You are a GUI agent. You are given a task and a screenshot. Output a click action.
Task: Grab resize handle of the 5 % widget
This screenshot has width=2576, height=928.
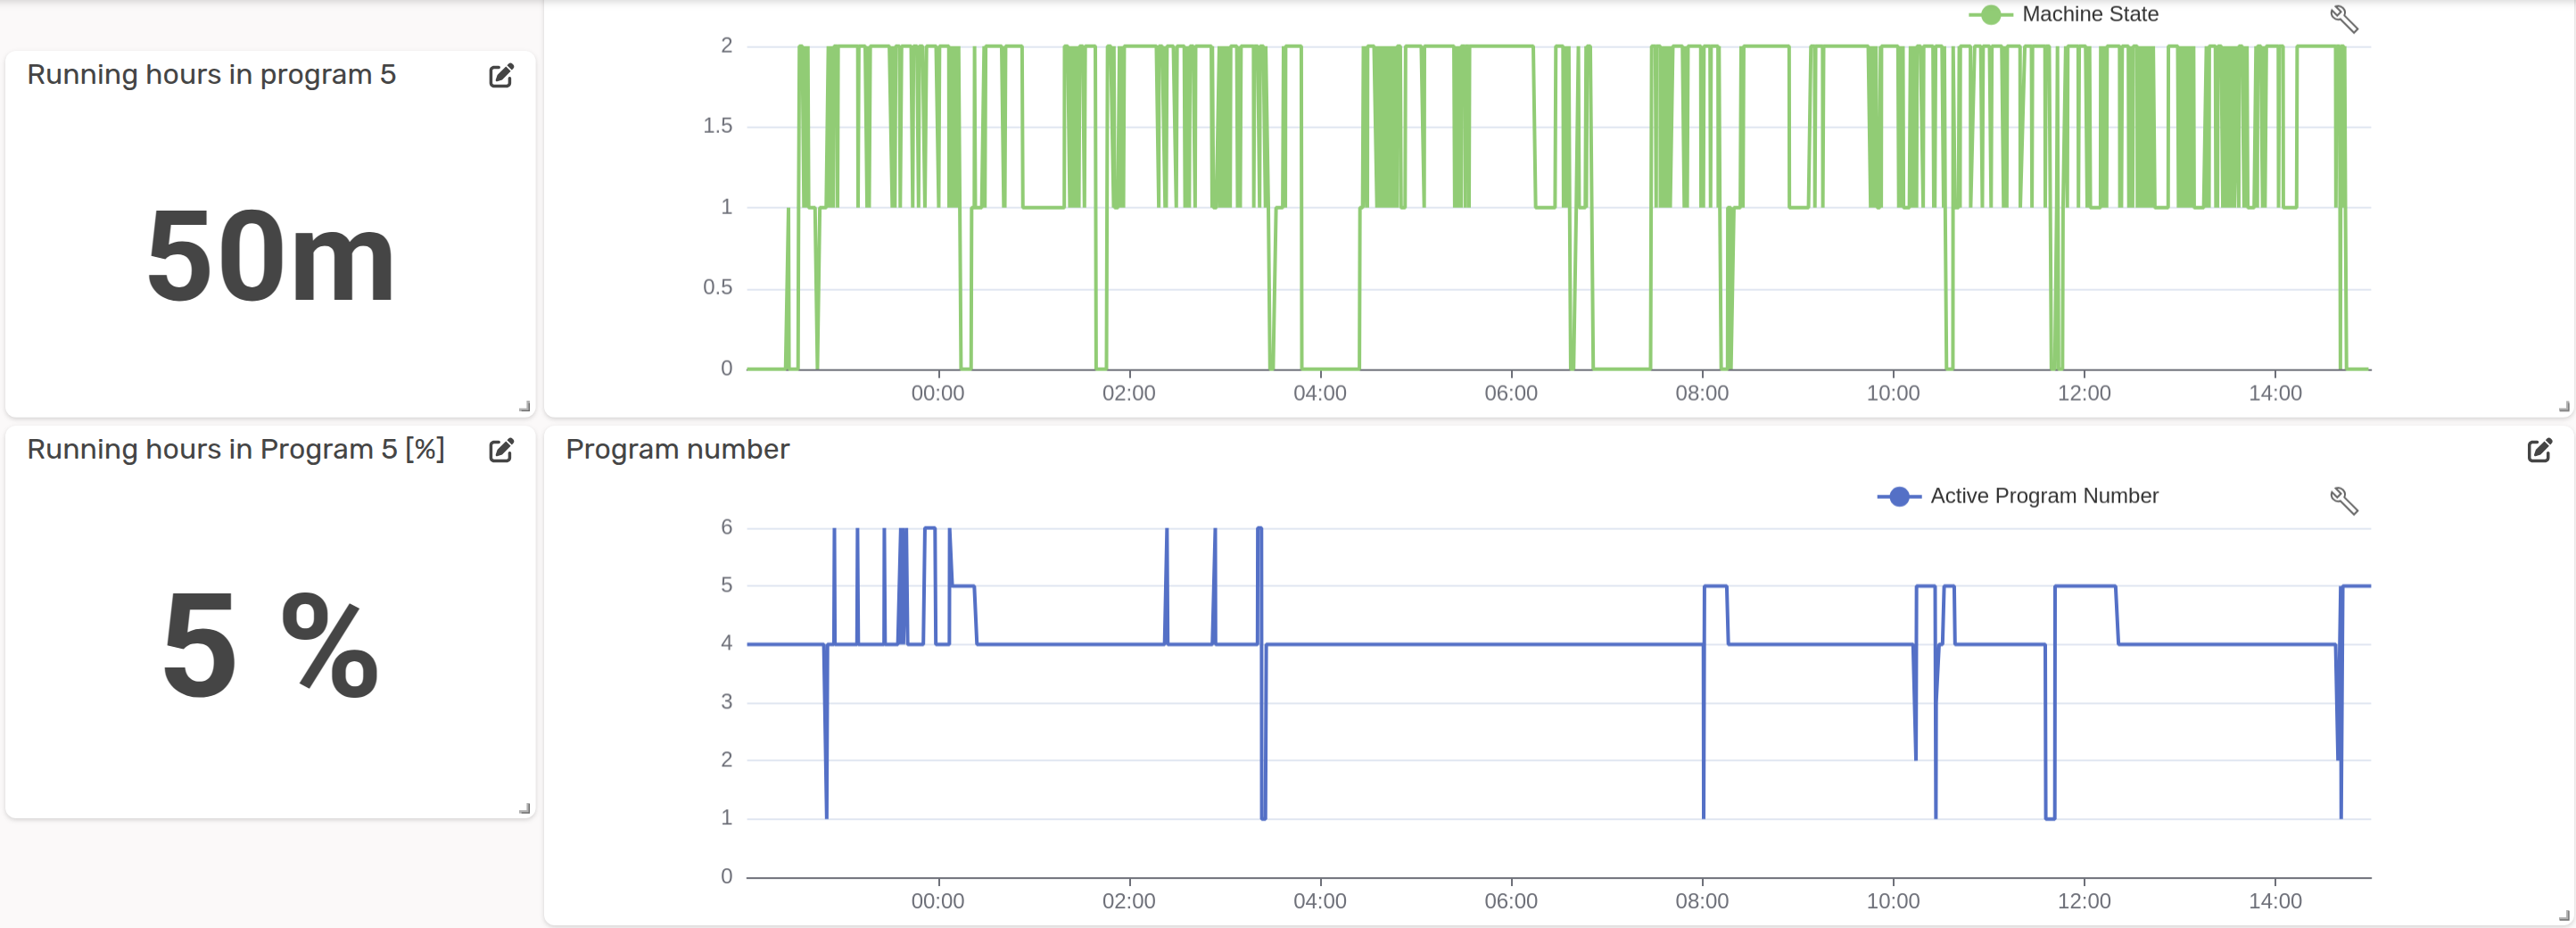click(524, 808)
